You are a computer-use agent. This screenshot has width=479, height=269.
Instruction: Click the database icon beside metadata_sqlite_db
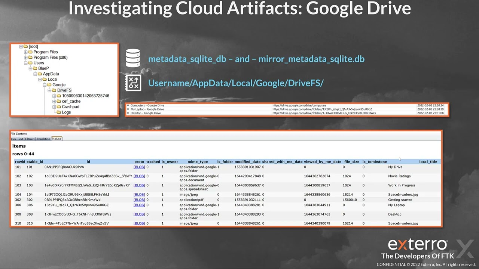pyautogui.click(x=133, y=58)
